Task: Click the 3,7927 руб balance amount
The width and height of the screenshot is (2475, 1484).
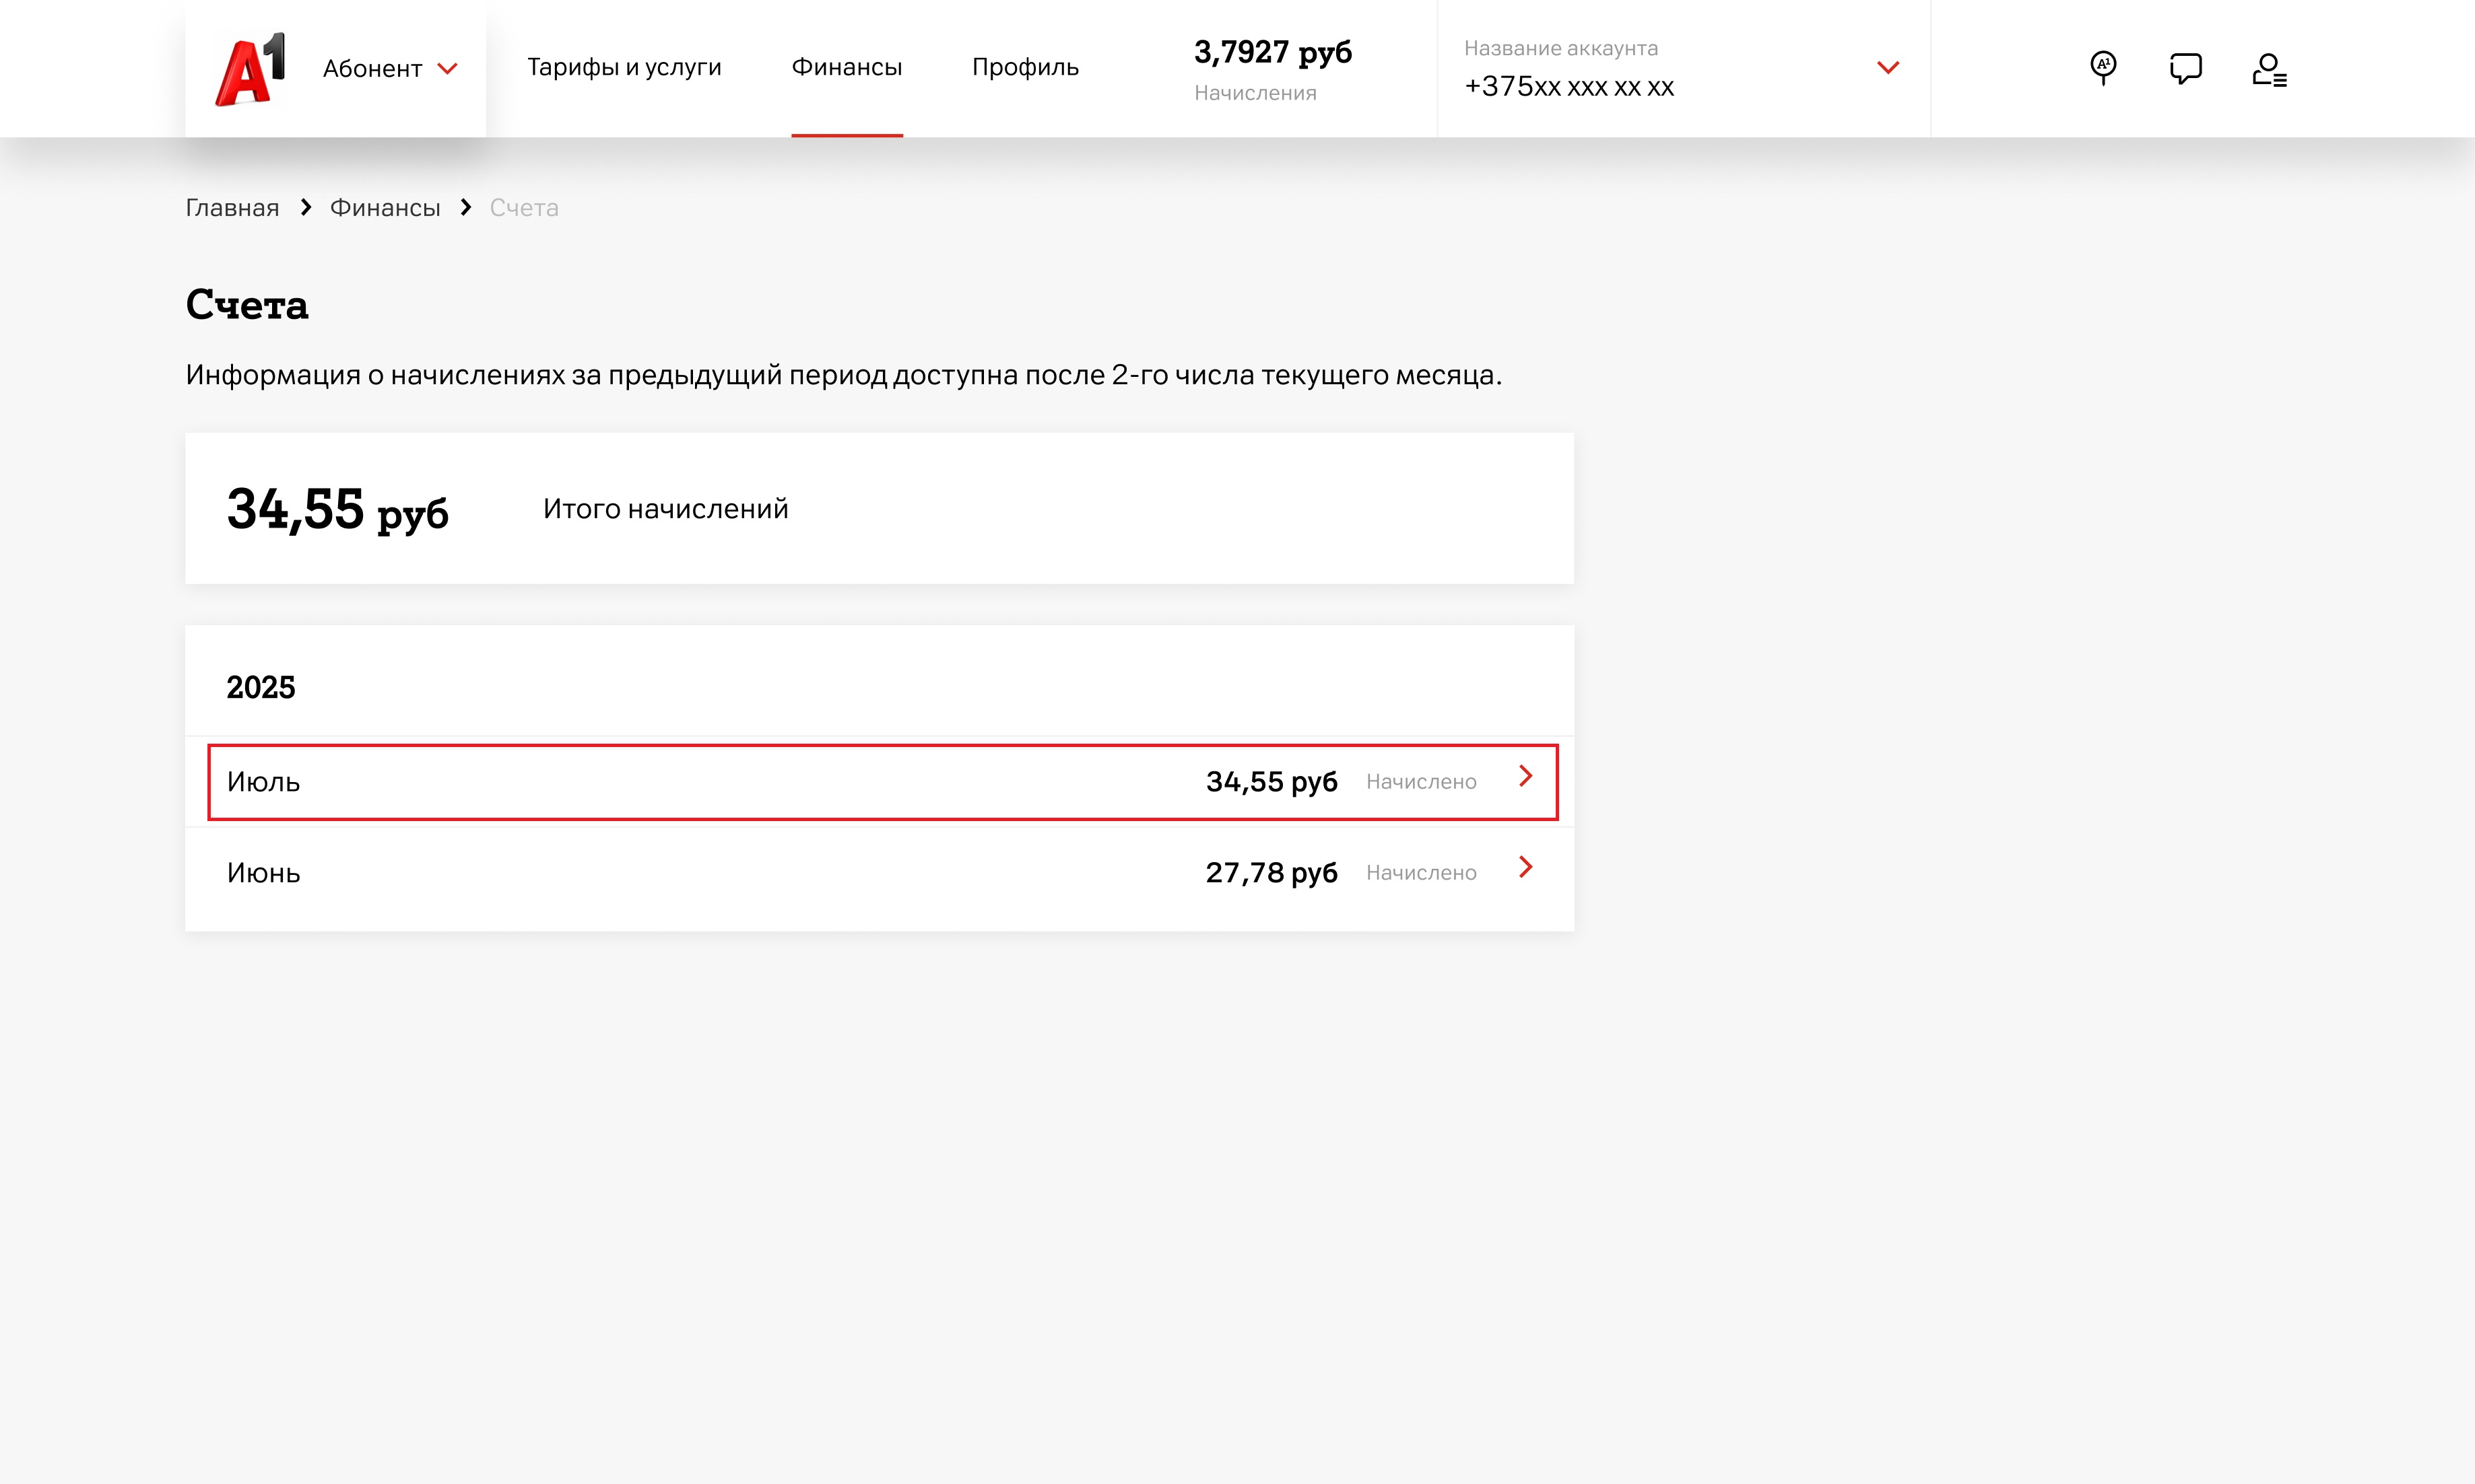Action: (x=1272, y=52)
